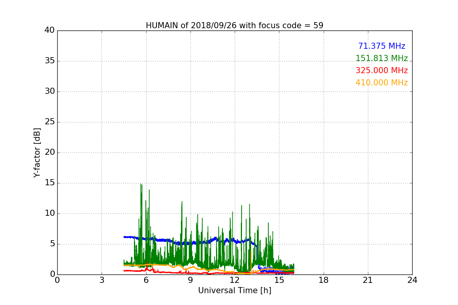The width and height of the screenshot is (458, 305).
Task: Click the x-axis tick label 18
Action: click(x=324, y=280)
